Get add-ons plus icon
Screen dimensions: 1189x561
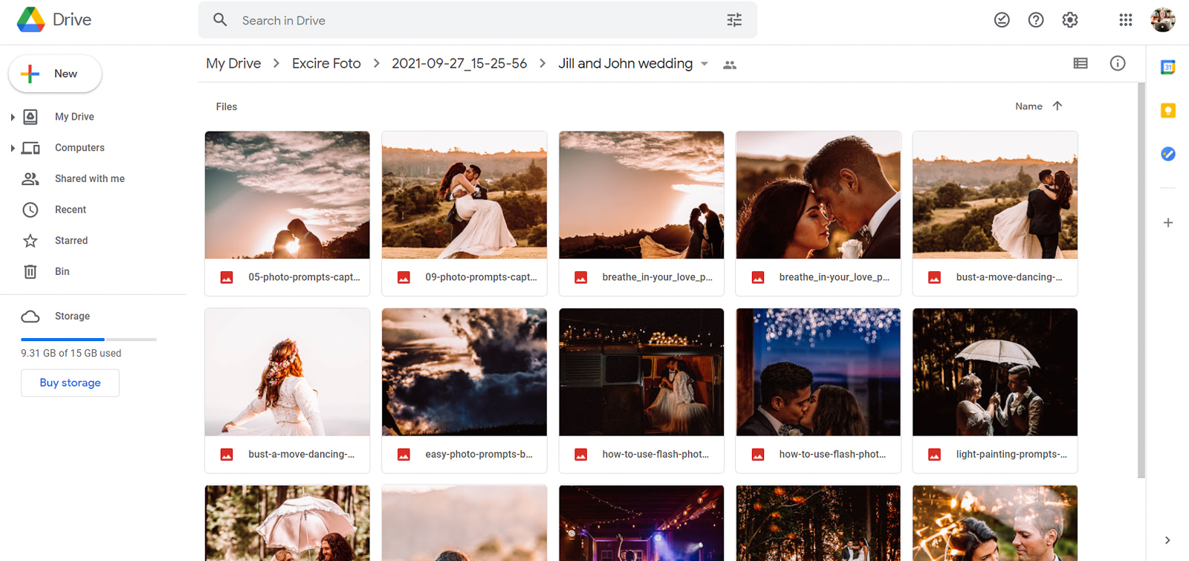point(1168,223)
